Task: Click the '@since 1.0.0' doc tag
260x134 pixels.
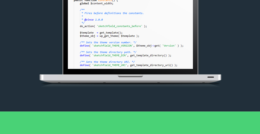Action: (93, 20)
